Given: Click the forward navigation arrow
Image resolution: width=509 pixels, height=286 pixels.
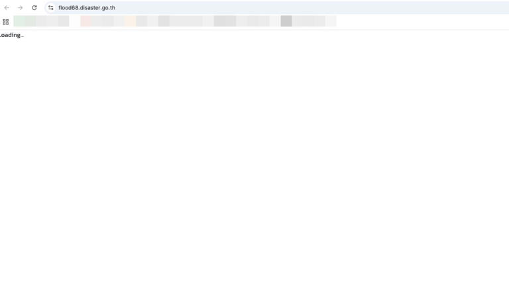Looking at the screenshot, I should coord(20,8).
